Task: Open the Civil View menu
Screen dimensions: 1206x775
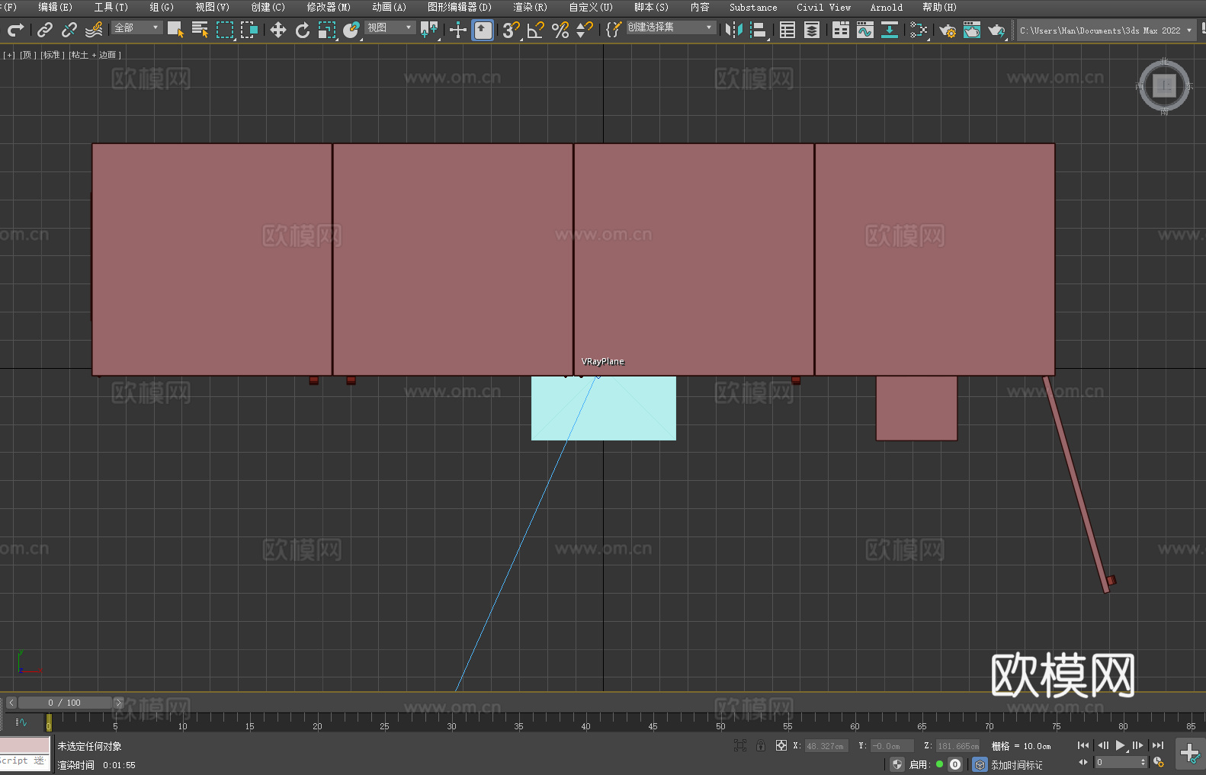Action: coord(823,7)
